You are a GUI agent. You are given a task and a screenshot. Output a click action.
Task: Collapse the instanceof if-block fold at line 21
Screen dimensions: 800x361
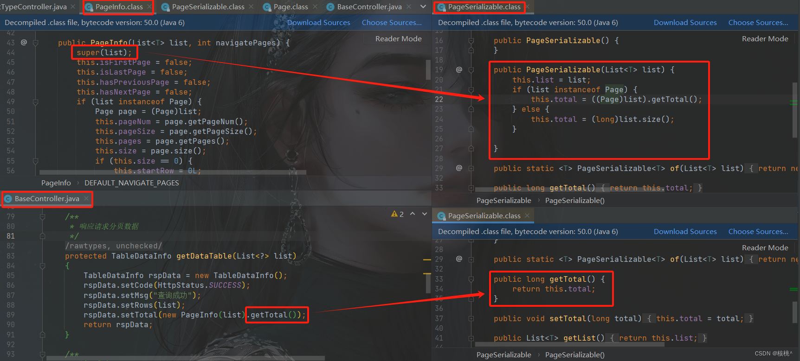coord(471,89)
